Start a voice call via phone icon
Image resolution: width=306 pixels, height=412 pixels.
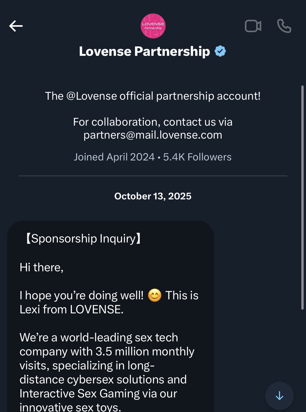(x=284, y=26)
